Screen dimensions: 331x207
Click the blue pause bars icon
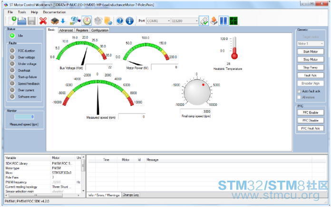[224, 21]
